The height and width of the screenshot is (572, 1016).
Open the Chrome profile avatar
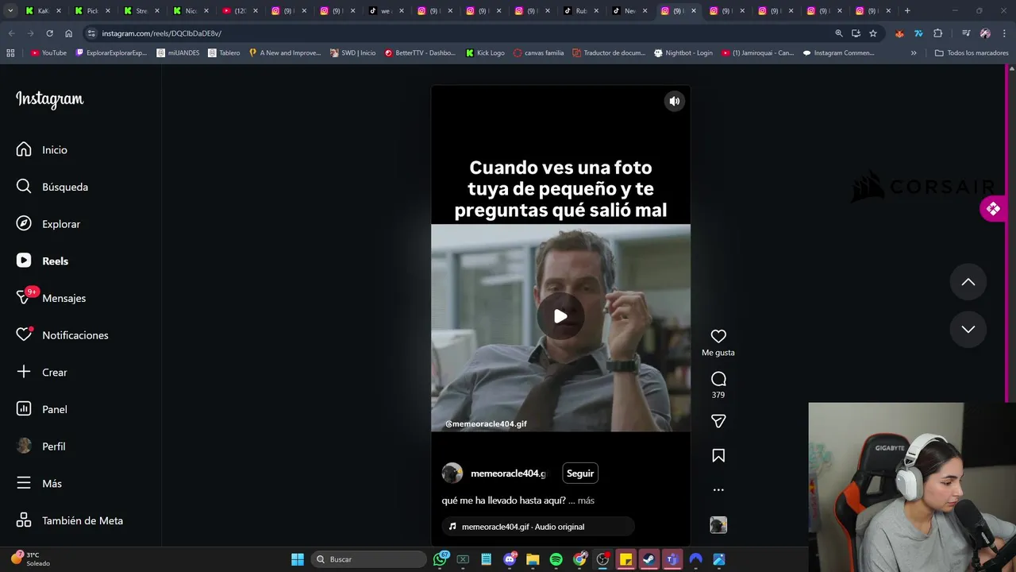point(985,33)
